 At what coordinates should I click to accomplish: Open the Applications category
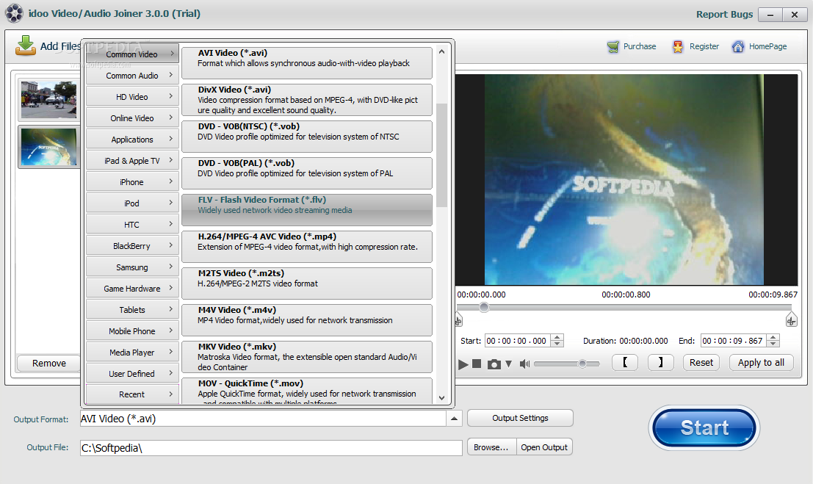coord(132,139)
